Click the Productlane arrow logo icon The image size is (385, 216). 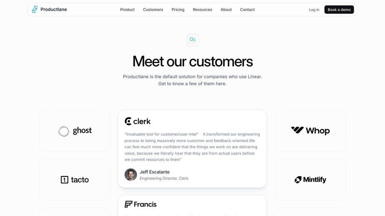click(x=35, y=9)
